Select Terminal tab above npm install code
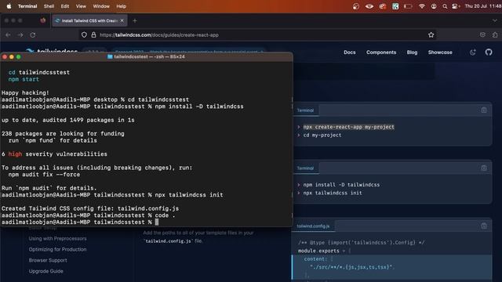502x282 pixels. pyautogui.click(x=305, y=168)
